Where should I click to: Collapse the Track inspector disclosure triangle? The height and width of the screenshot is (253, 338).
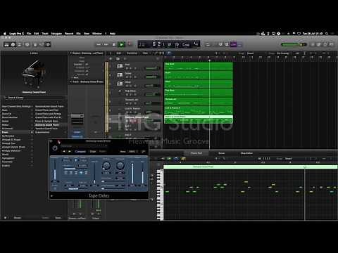click(x=70, y=82)
